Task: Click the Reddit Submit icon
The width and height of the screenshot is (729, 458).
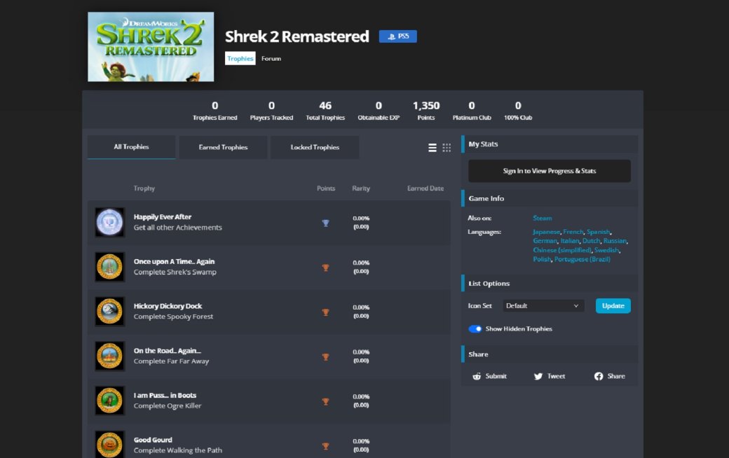Action: tap(477, 376)
